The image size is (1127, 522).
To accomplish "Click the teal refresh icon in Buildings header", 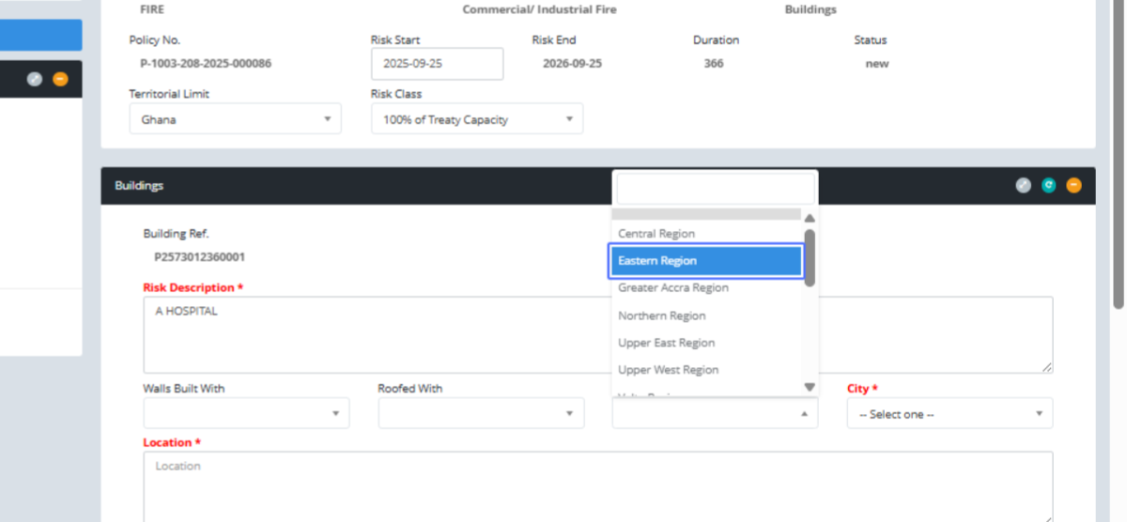I will point(1048,186).
